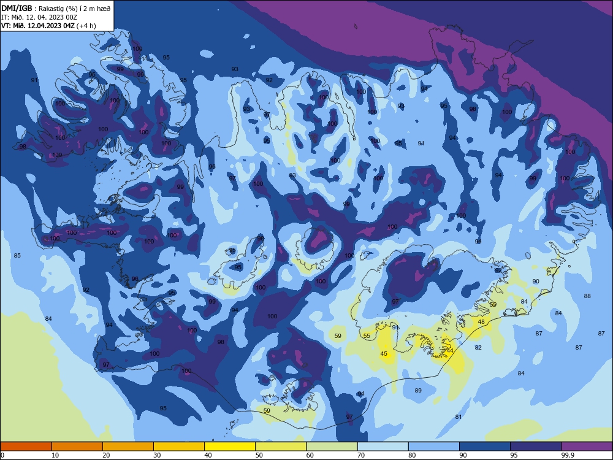Image resolution: width=613 pixels, height=460 pixels.
Task: Click the humidity value '81' on the map
Action: 459,416
